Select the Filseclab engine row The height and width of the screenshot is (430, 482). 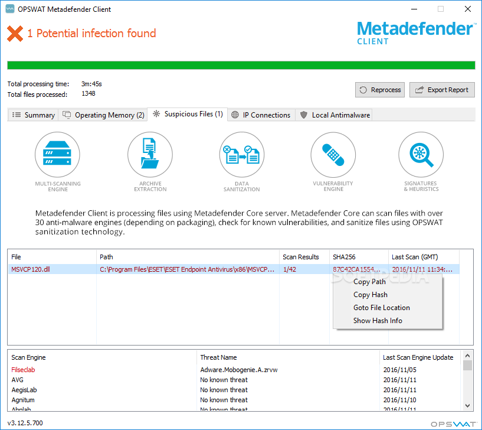coord(235,370)
